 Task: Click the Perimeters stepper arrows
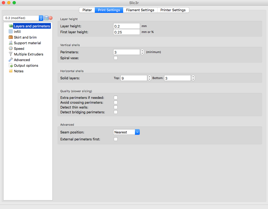click(x=142, y=52)
